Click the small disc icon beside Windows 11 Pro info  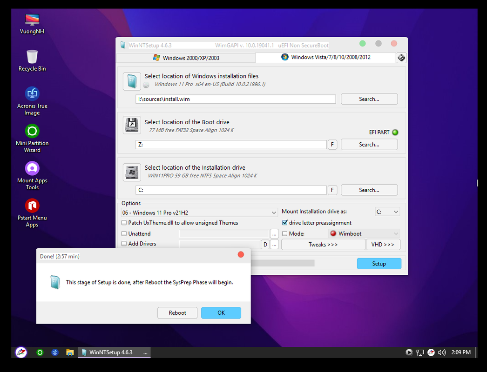tap(146, 85)
